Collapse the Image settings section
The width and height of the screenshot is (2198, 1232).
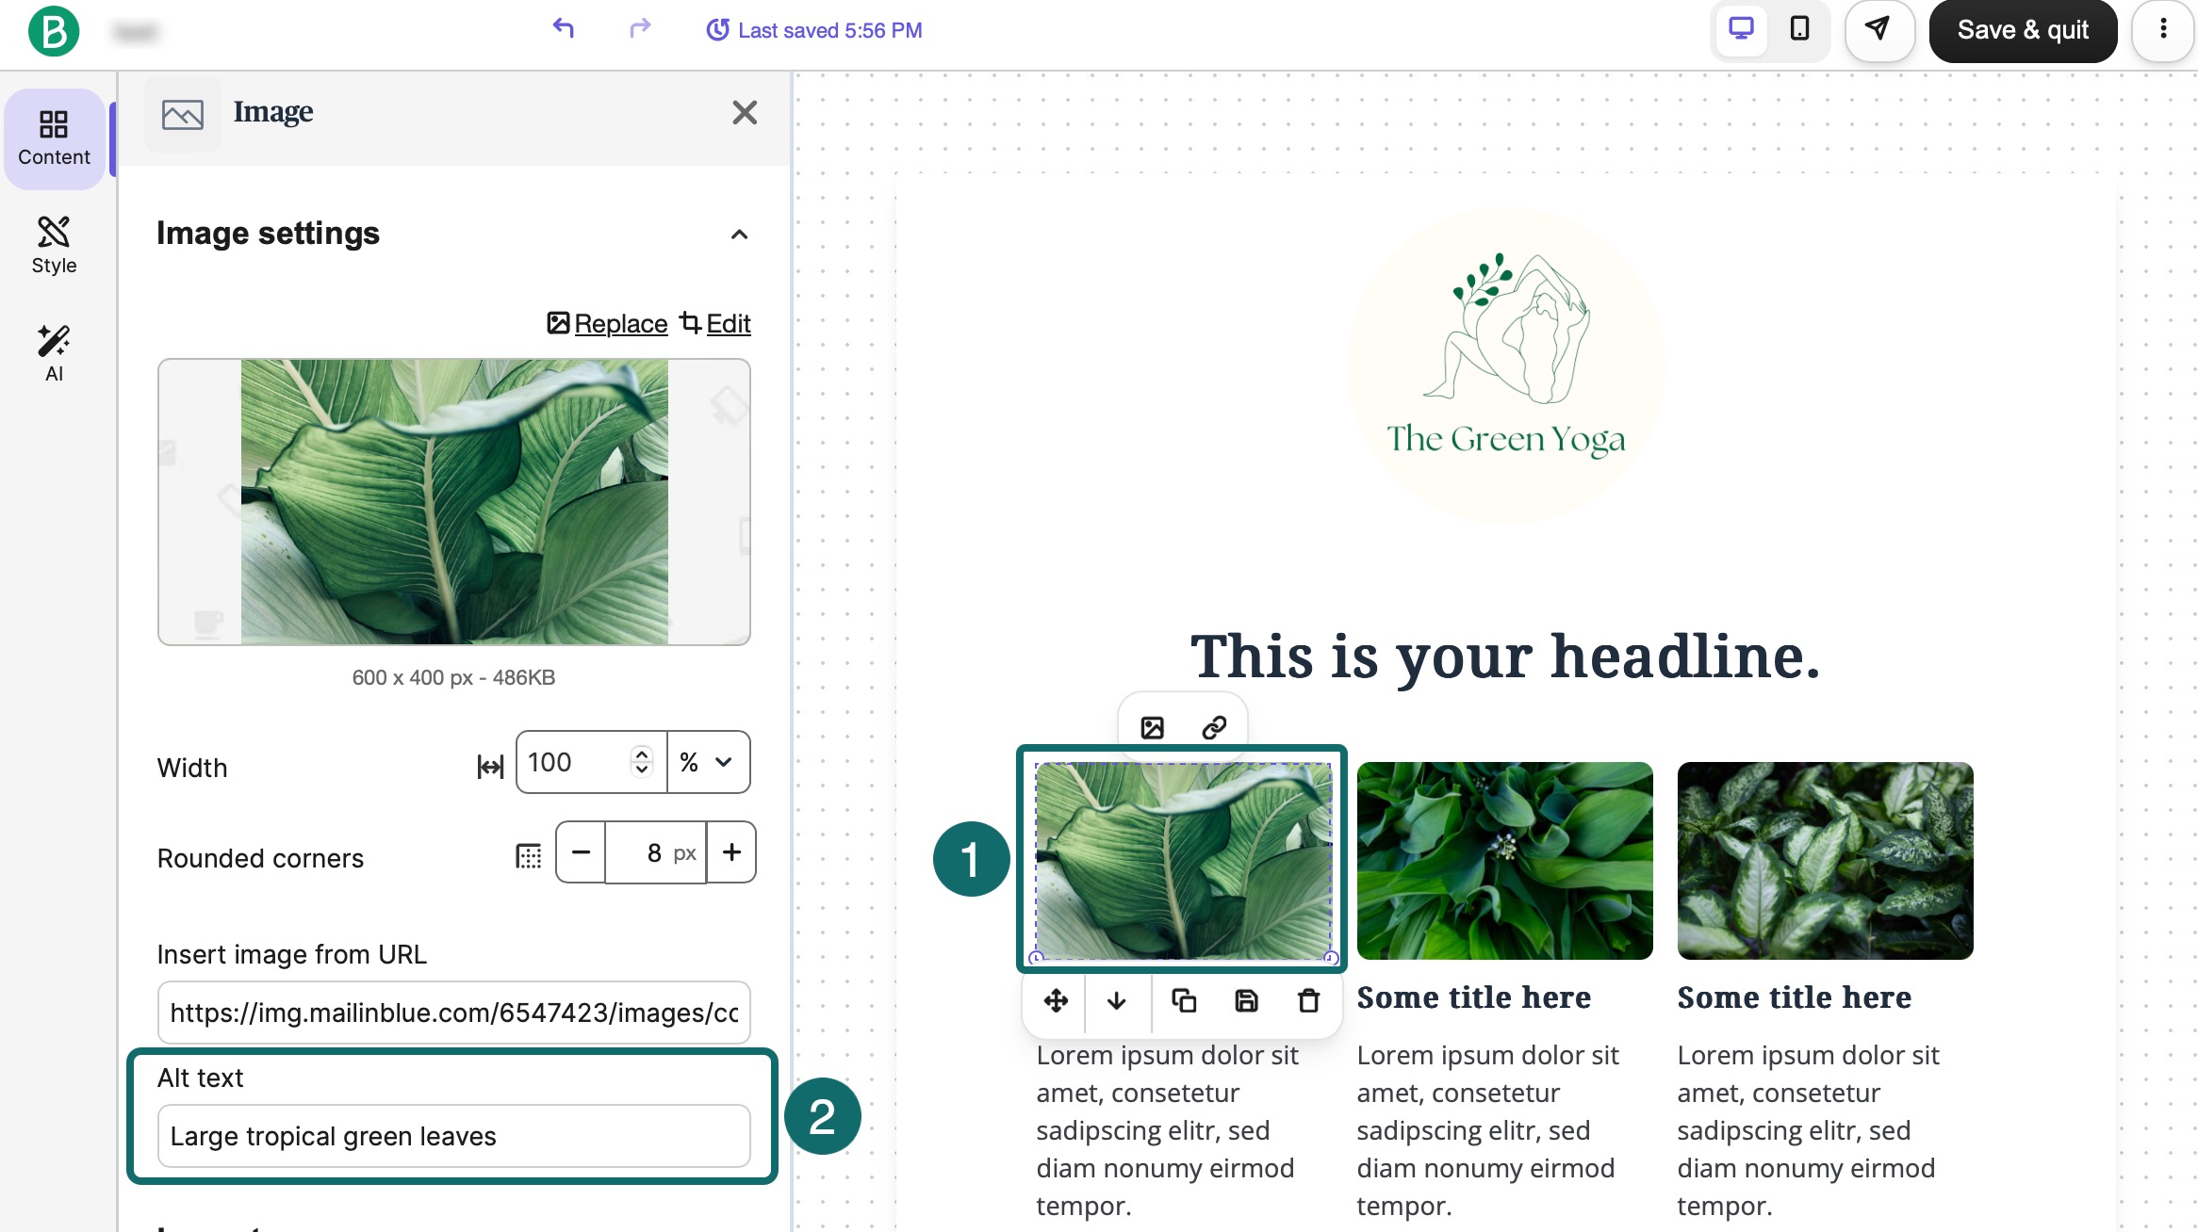pos(740,235)
